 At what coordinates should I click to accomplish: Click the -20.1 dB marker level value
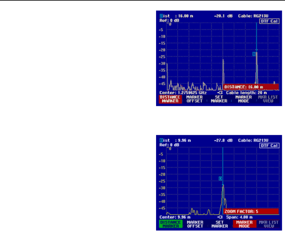(x=223, y=16)
